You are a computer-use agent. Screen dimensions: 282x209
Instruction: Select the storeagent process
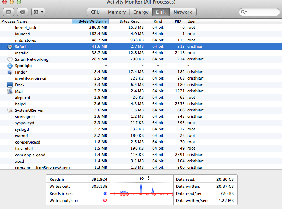(x=141, y=116)
